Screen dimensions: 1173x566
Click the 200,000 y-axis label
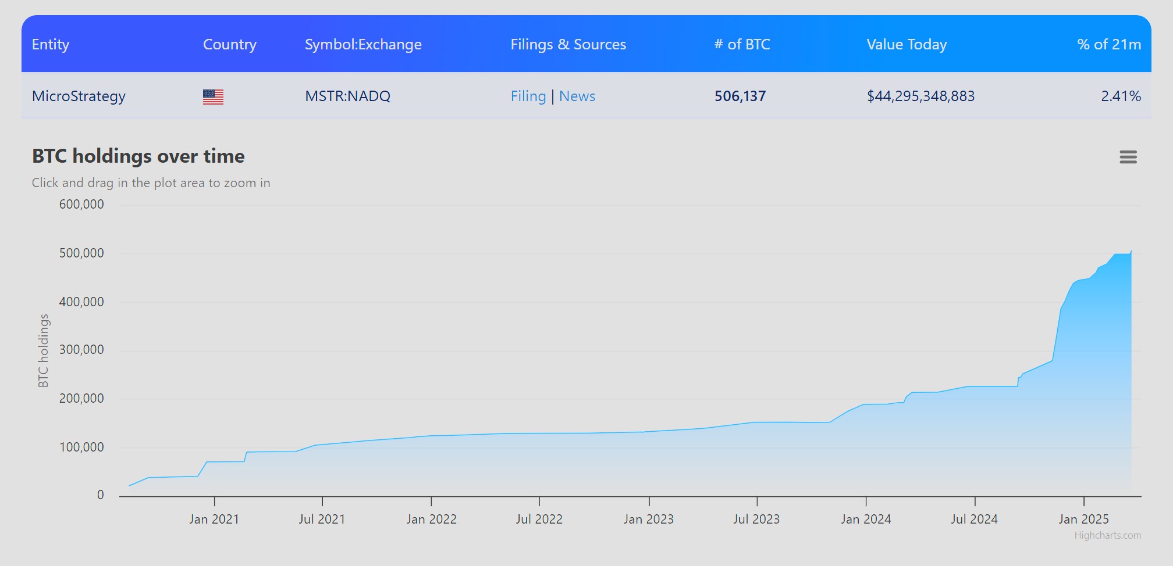tap(81, 398)
